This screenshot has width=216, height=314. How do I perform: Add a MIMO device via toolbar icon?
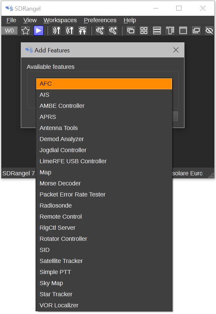tap(83, 31)
